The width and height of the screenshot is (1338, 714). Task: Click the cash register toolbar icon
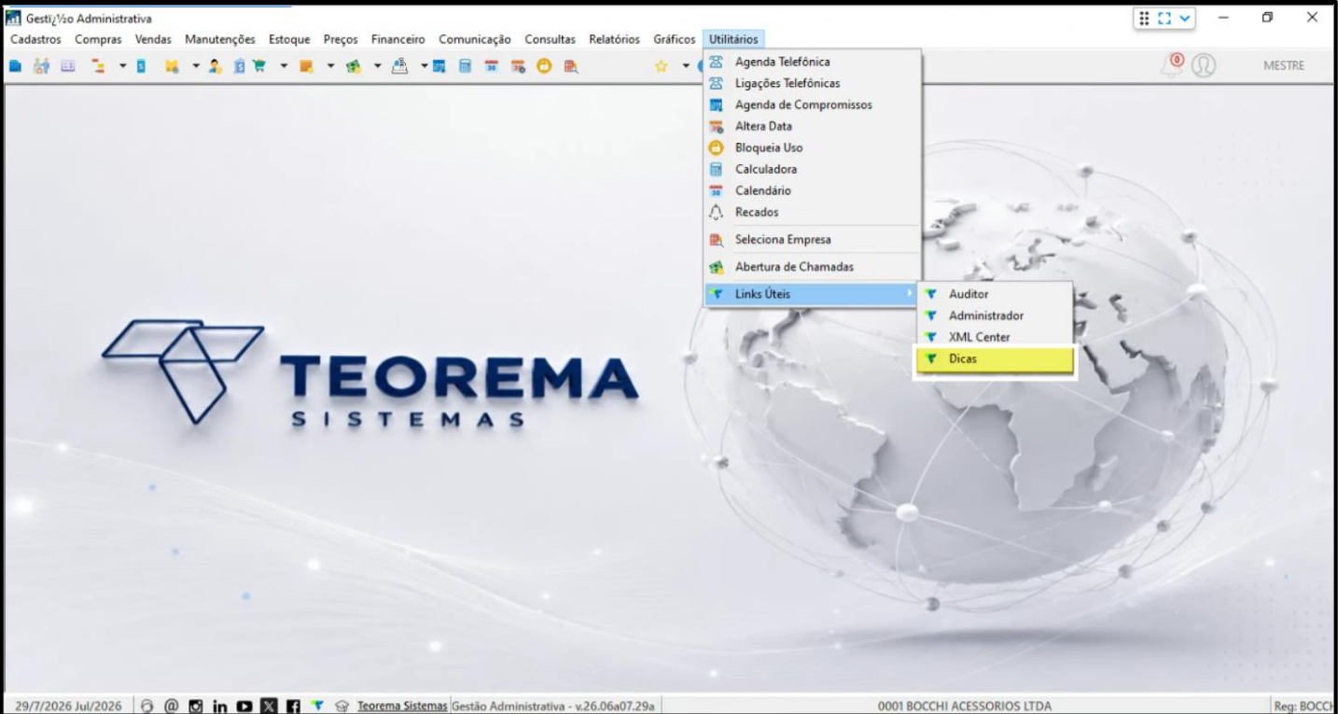click(398, 66)
